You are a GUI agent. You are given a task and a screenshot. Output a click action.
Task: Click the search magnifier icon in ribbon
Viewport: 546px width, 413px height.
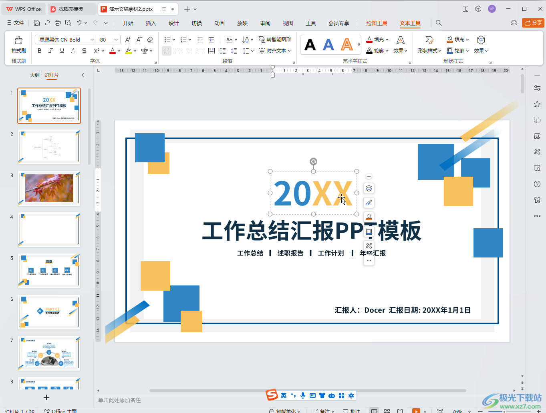pos(439,23)
